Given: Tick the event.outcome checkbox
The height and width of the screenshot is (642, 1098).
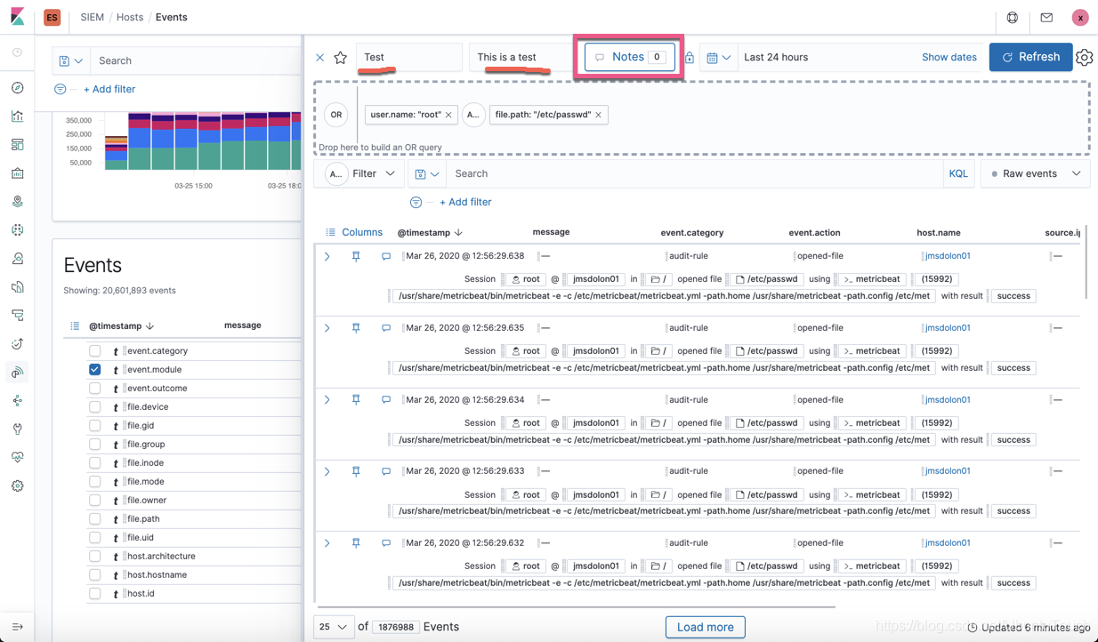Looking at the screenshot, I should point(94,389).
